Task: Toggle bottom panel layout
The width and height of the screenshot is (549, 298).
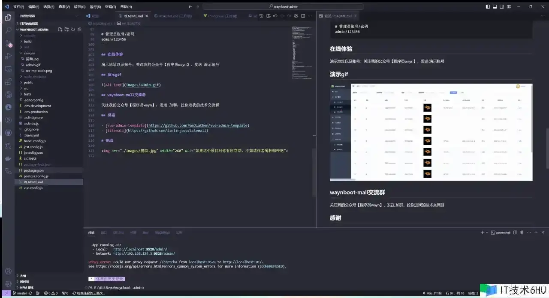Action: [495, 6]
